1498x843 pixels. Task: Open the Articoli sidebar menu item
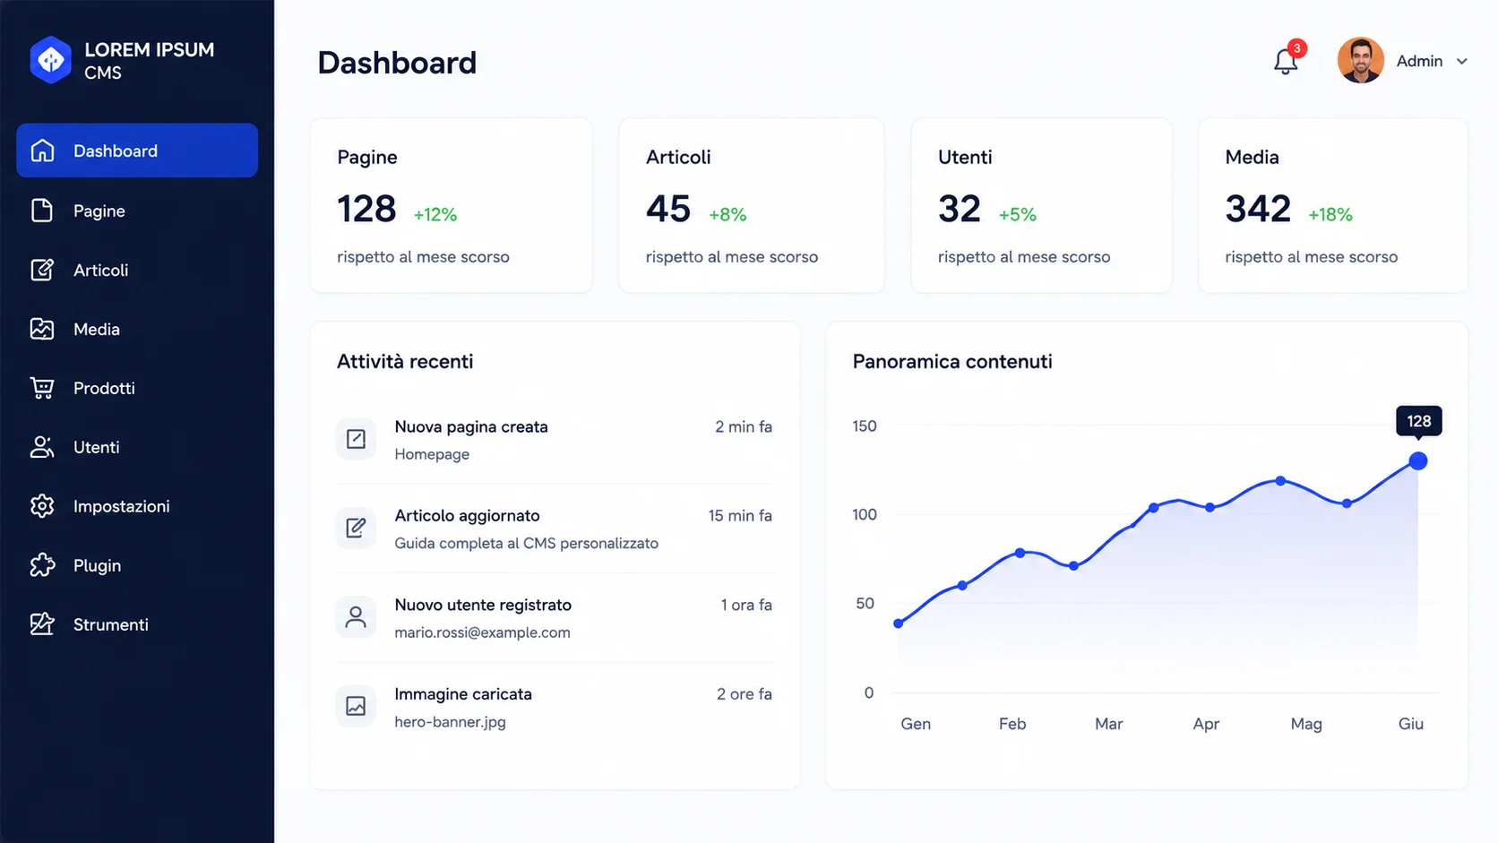click(x=137, y=270)
